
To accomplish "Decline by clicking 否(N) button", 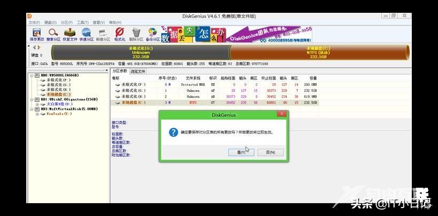I will pos(270,153).
